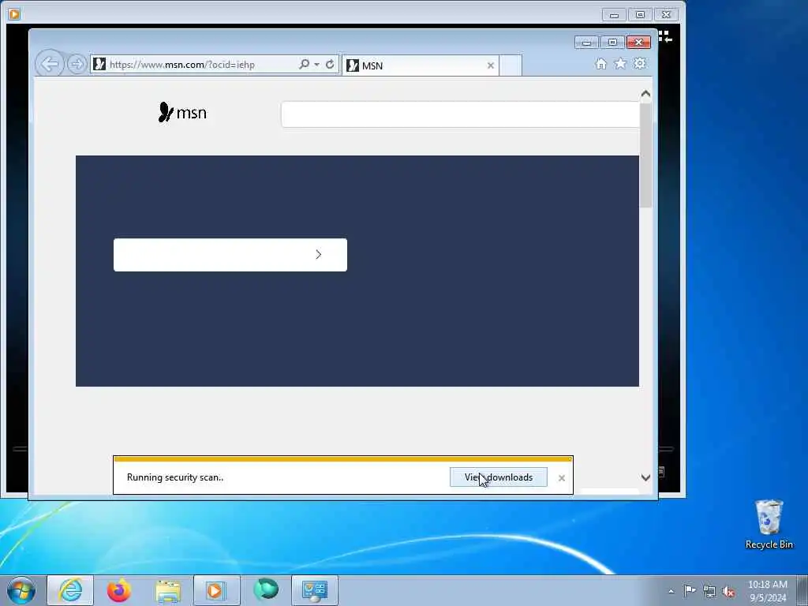Click the "Running security scan.." text
The width and height of the screenshot is (808, 606).
[x=175, y=477]
